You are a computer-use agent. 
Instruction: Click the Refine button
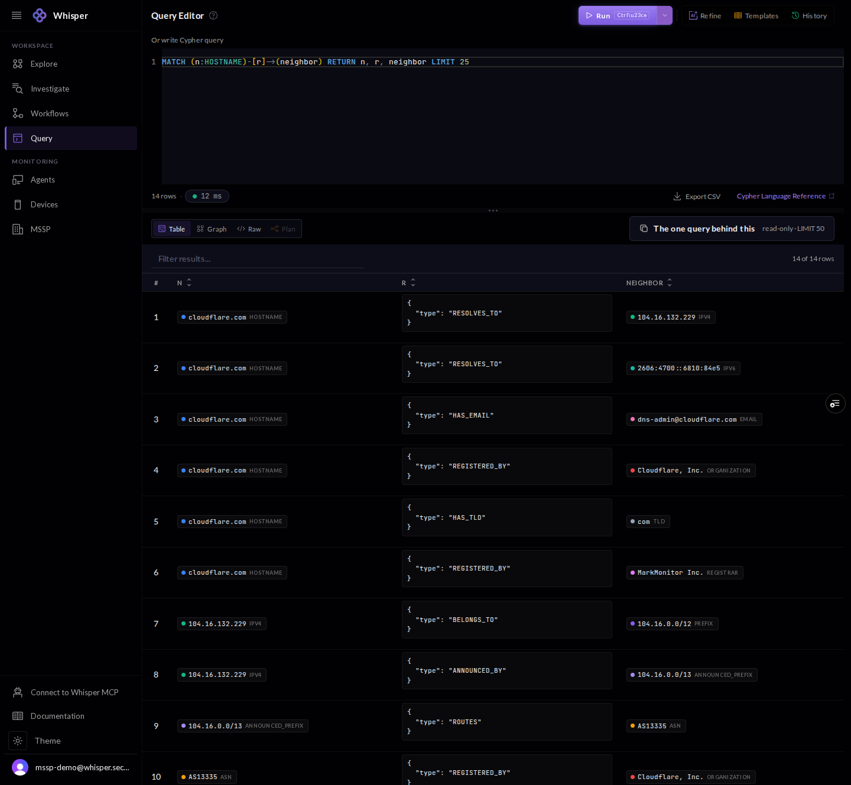[x=705, y=16]
